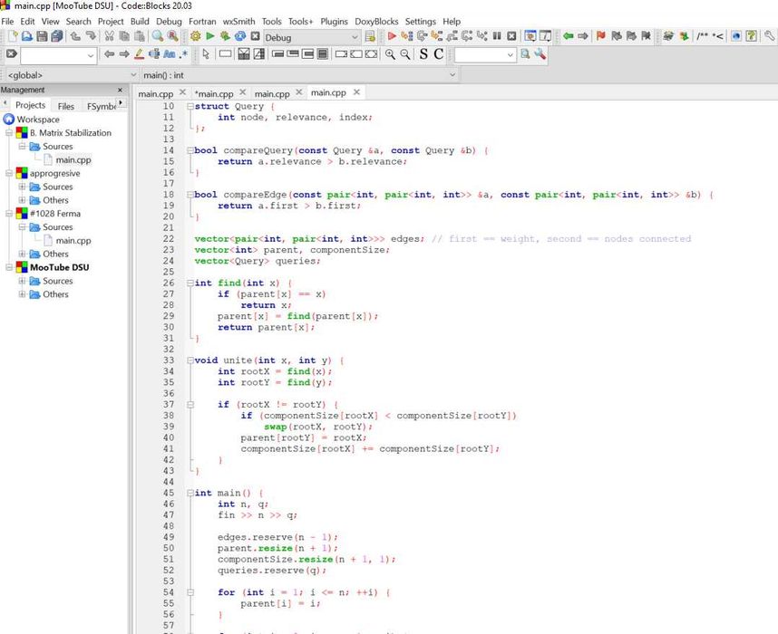
Task: Run the program with the green play icon
Action: point(210,36)
